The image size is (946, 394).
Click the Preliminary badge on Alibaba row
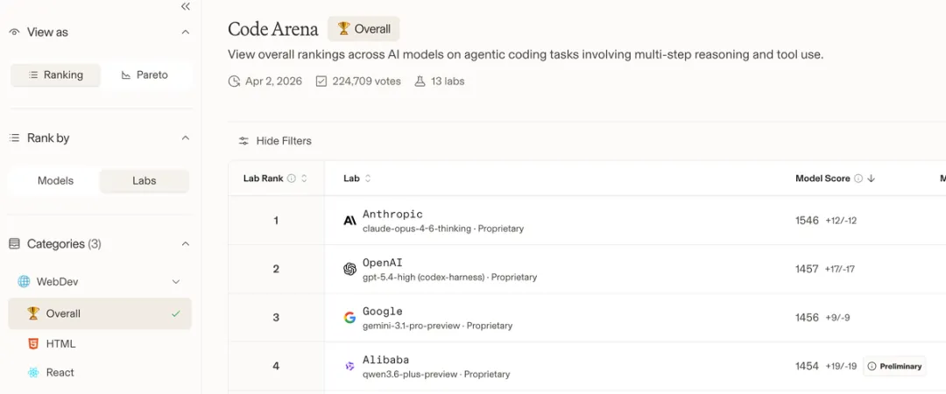coord(894,366)
